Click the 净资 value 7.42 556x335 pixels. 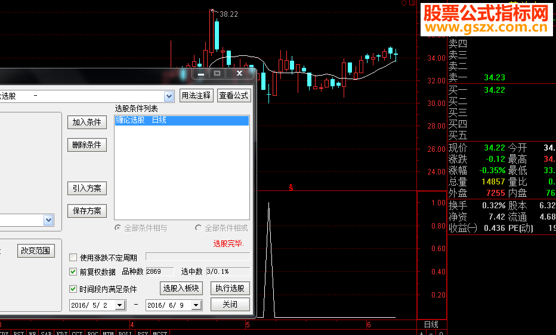click(497, 217)
